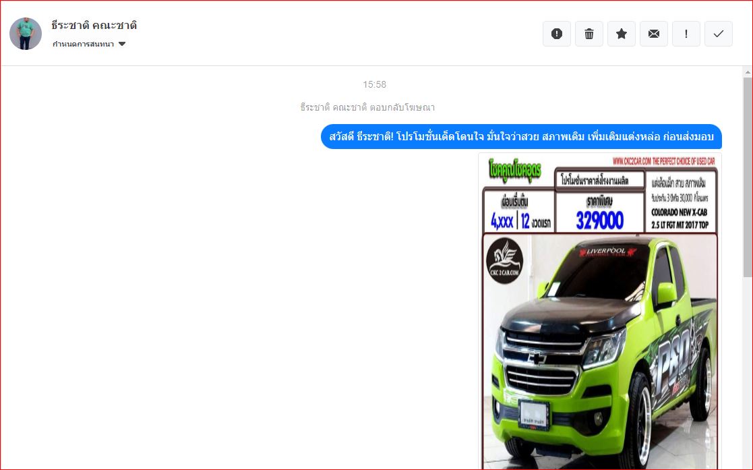Click the 15:58 timestamp
Viewport: 753px width, 470px height.
coord(375,84)
